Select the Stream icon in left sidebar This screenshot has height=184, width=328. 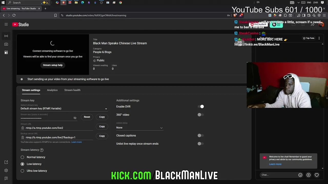pos(6,36)
